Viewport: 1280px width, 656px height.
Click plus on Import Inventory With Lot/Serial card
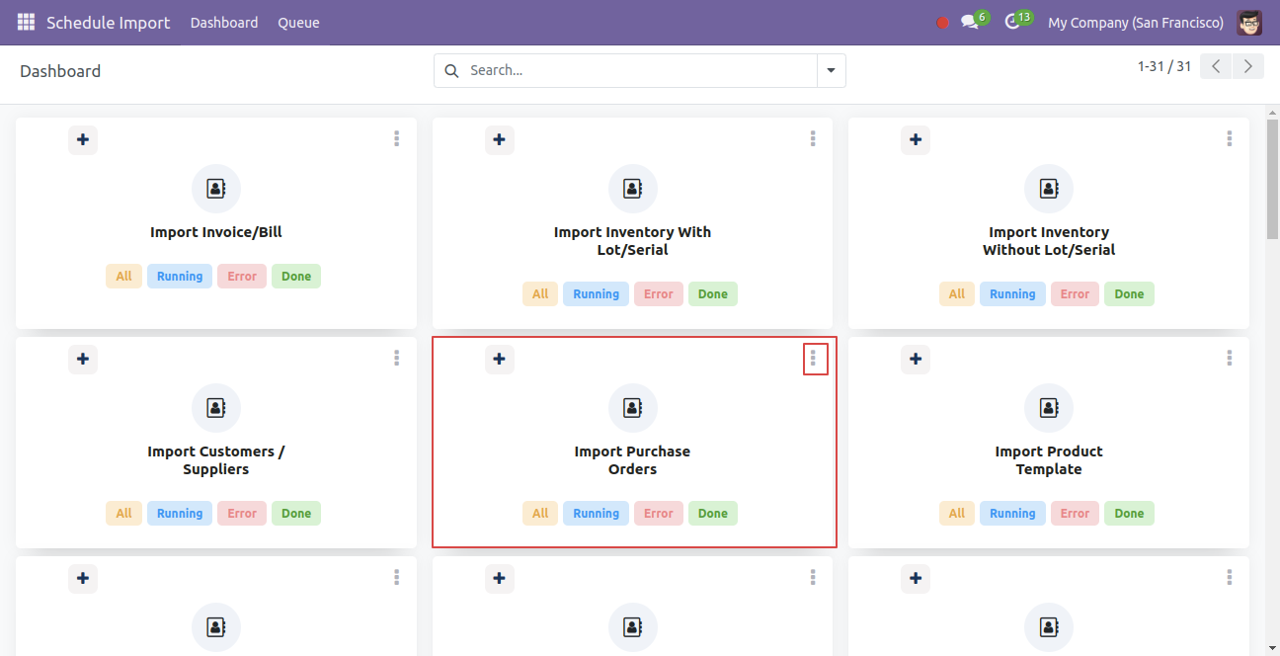point(500,140)
